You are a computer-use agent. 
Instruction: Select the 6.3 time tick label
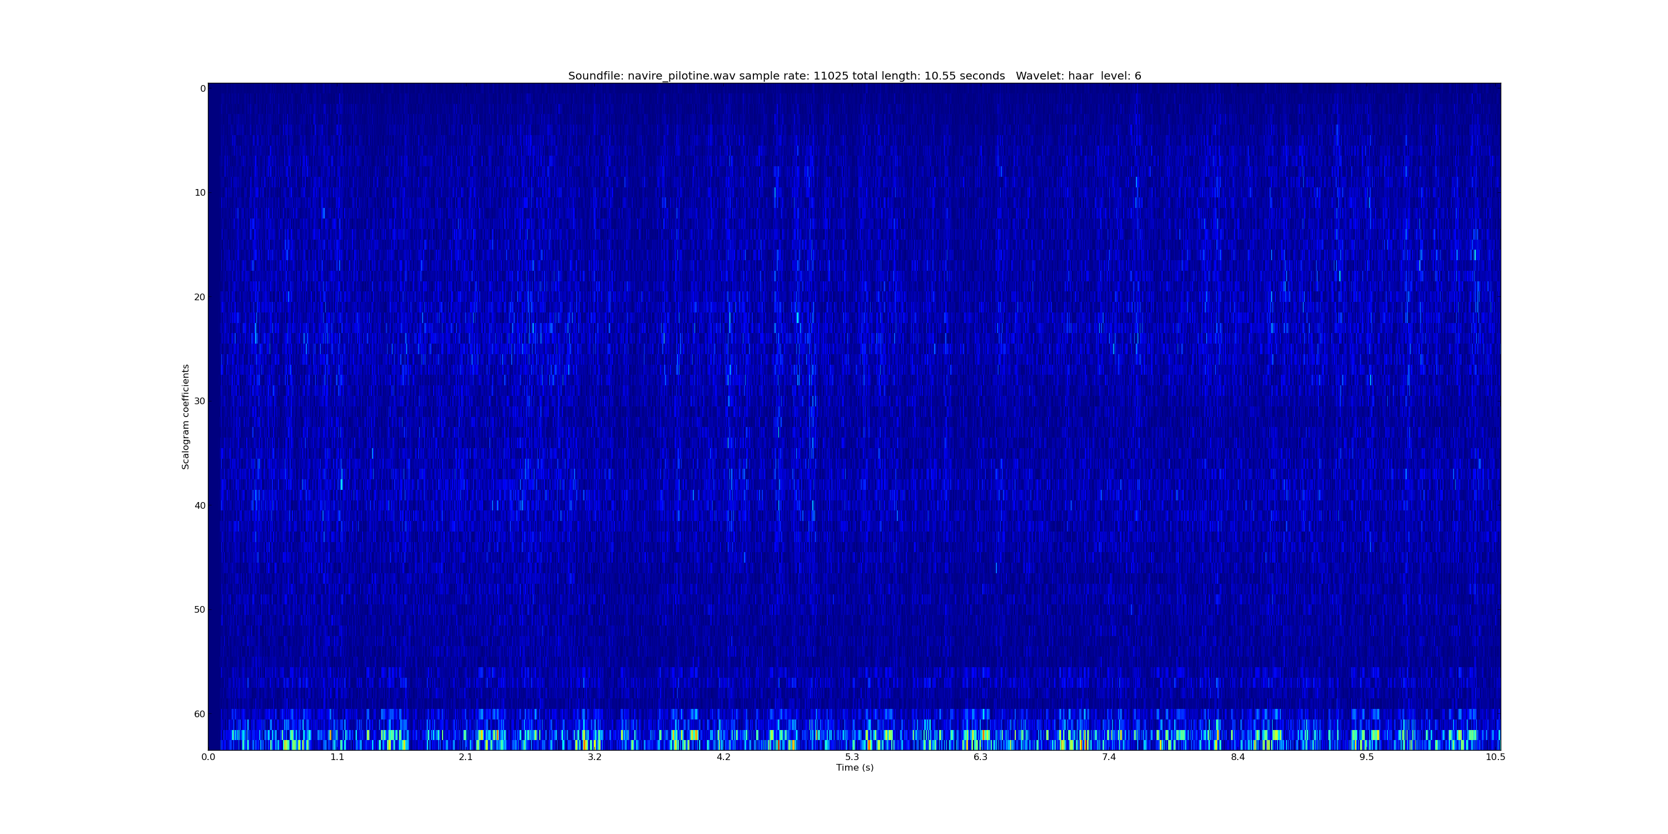tap(980, 757)
